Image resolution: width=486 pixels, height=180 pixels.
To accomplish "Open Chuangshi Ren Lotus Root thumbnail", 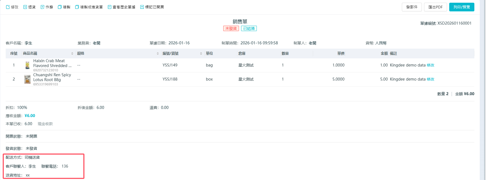I will (x=27, y=79).
